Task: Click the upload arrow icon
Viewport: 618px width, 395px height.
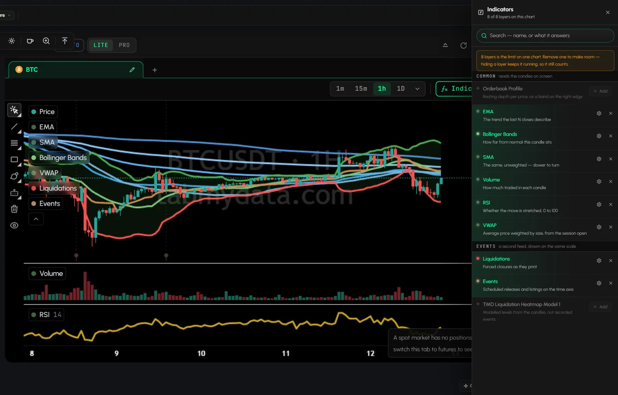Action: (x=65, y=41)
